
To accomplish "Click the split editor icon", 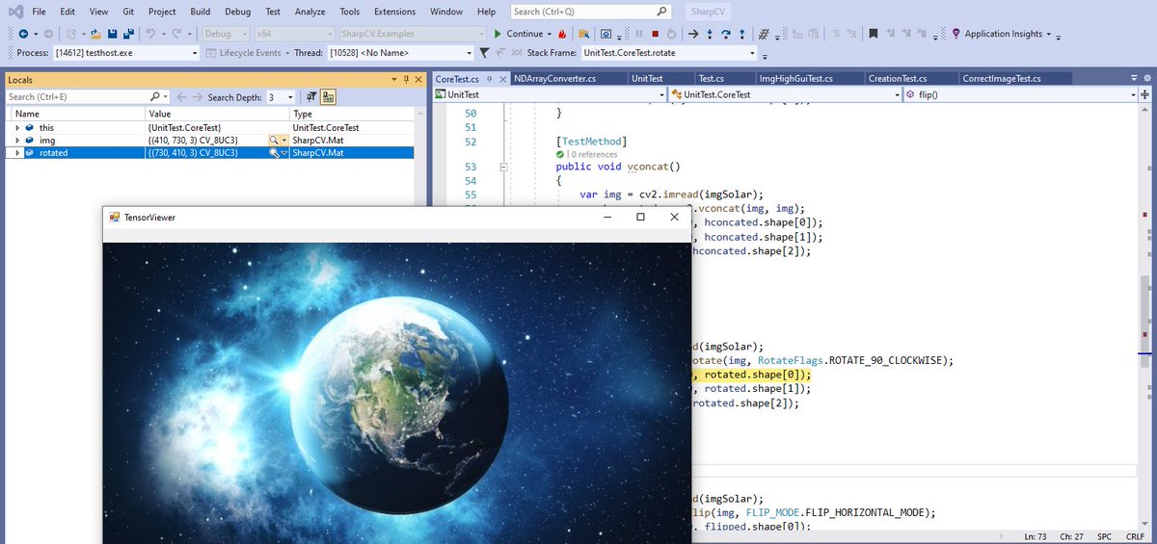I will point(1145,95).
